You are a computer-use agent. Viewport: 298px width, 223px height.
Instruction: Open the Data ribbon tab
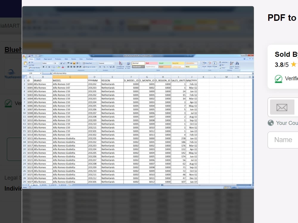tap(66, 59)
